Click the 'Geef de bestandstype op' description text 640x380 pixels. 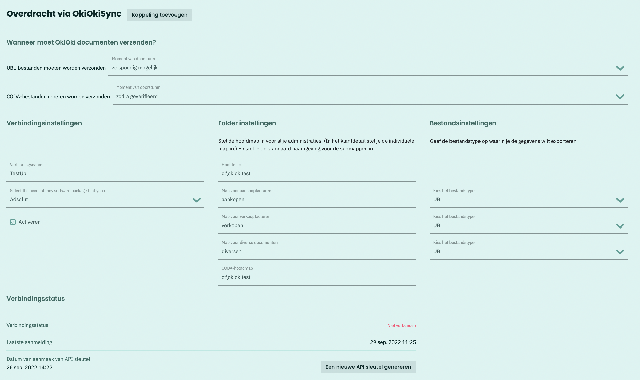pyautogui.click(x=503, y=141)
